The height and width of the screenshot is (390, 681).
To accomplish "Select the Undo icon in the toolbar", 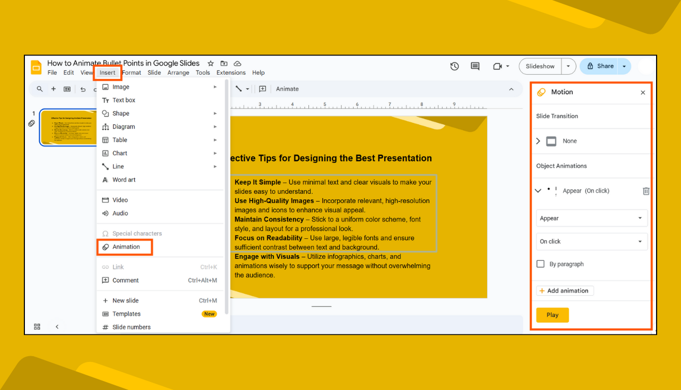I will pos(83,89).
